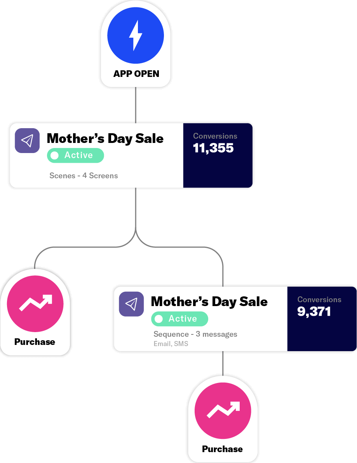Toggle the Active status on the Sequence card
The height and width of the screenshot is (463, 357).
(x=180, y=319)
